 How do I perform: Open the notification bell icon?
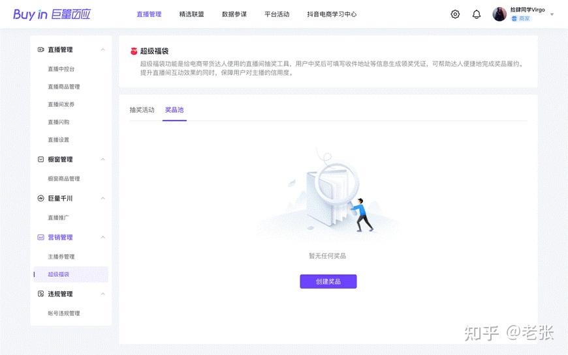coord(477,14)
